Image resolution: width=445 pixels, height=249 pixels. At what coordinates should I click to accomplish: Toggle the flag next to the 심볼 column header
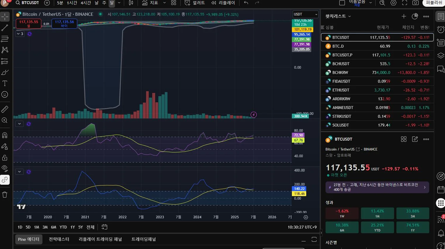pyautogui.click(x=323, y=27)
